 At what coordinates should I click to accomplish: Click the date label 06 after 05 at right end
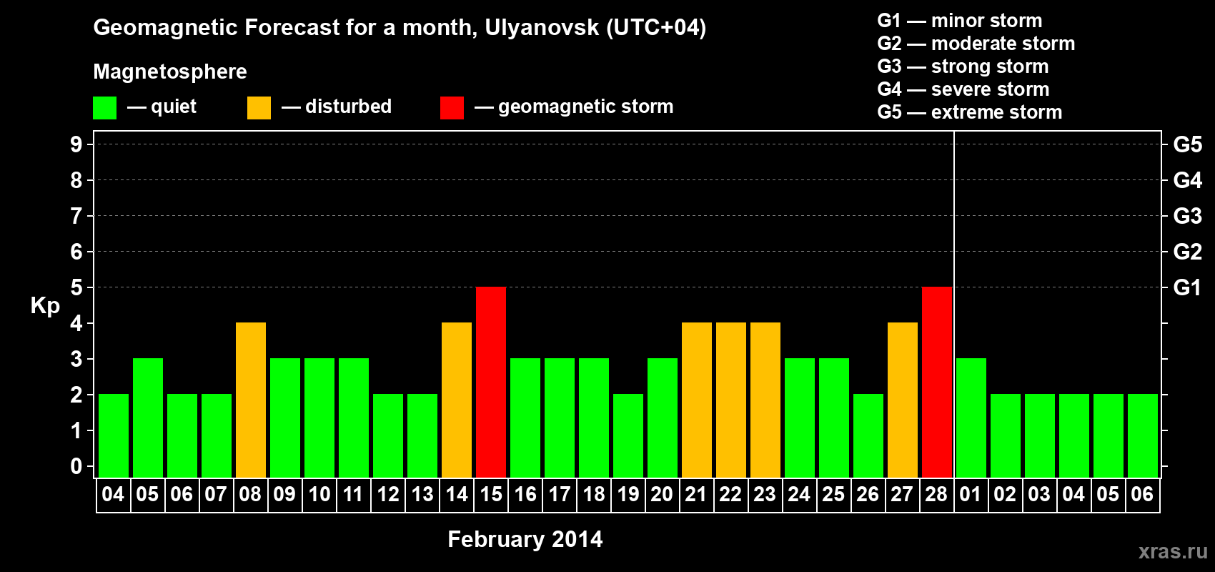click(x=1142, y=495)
